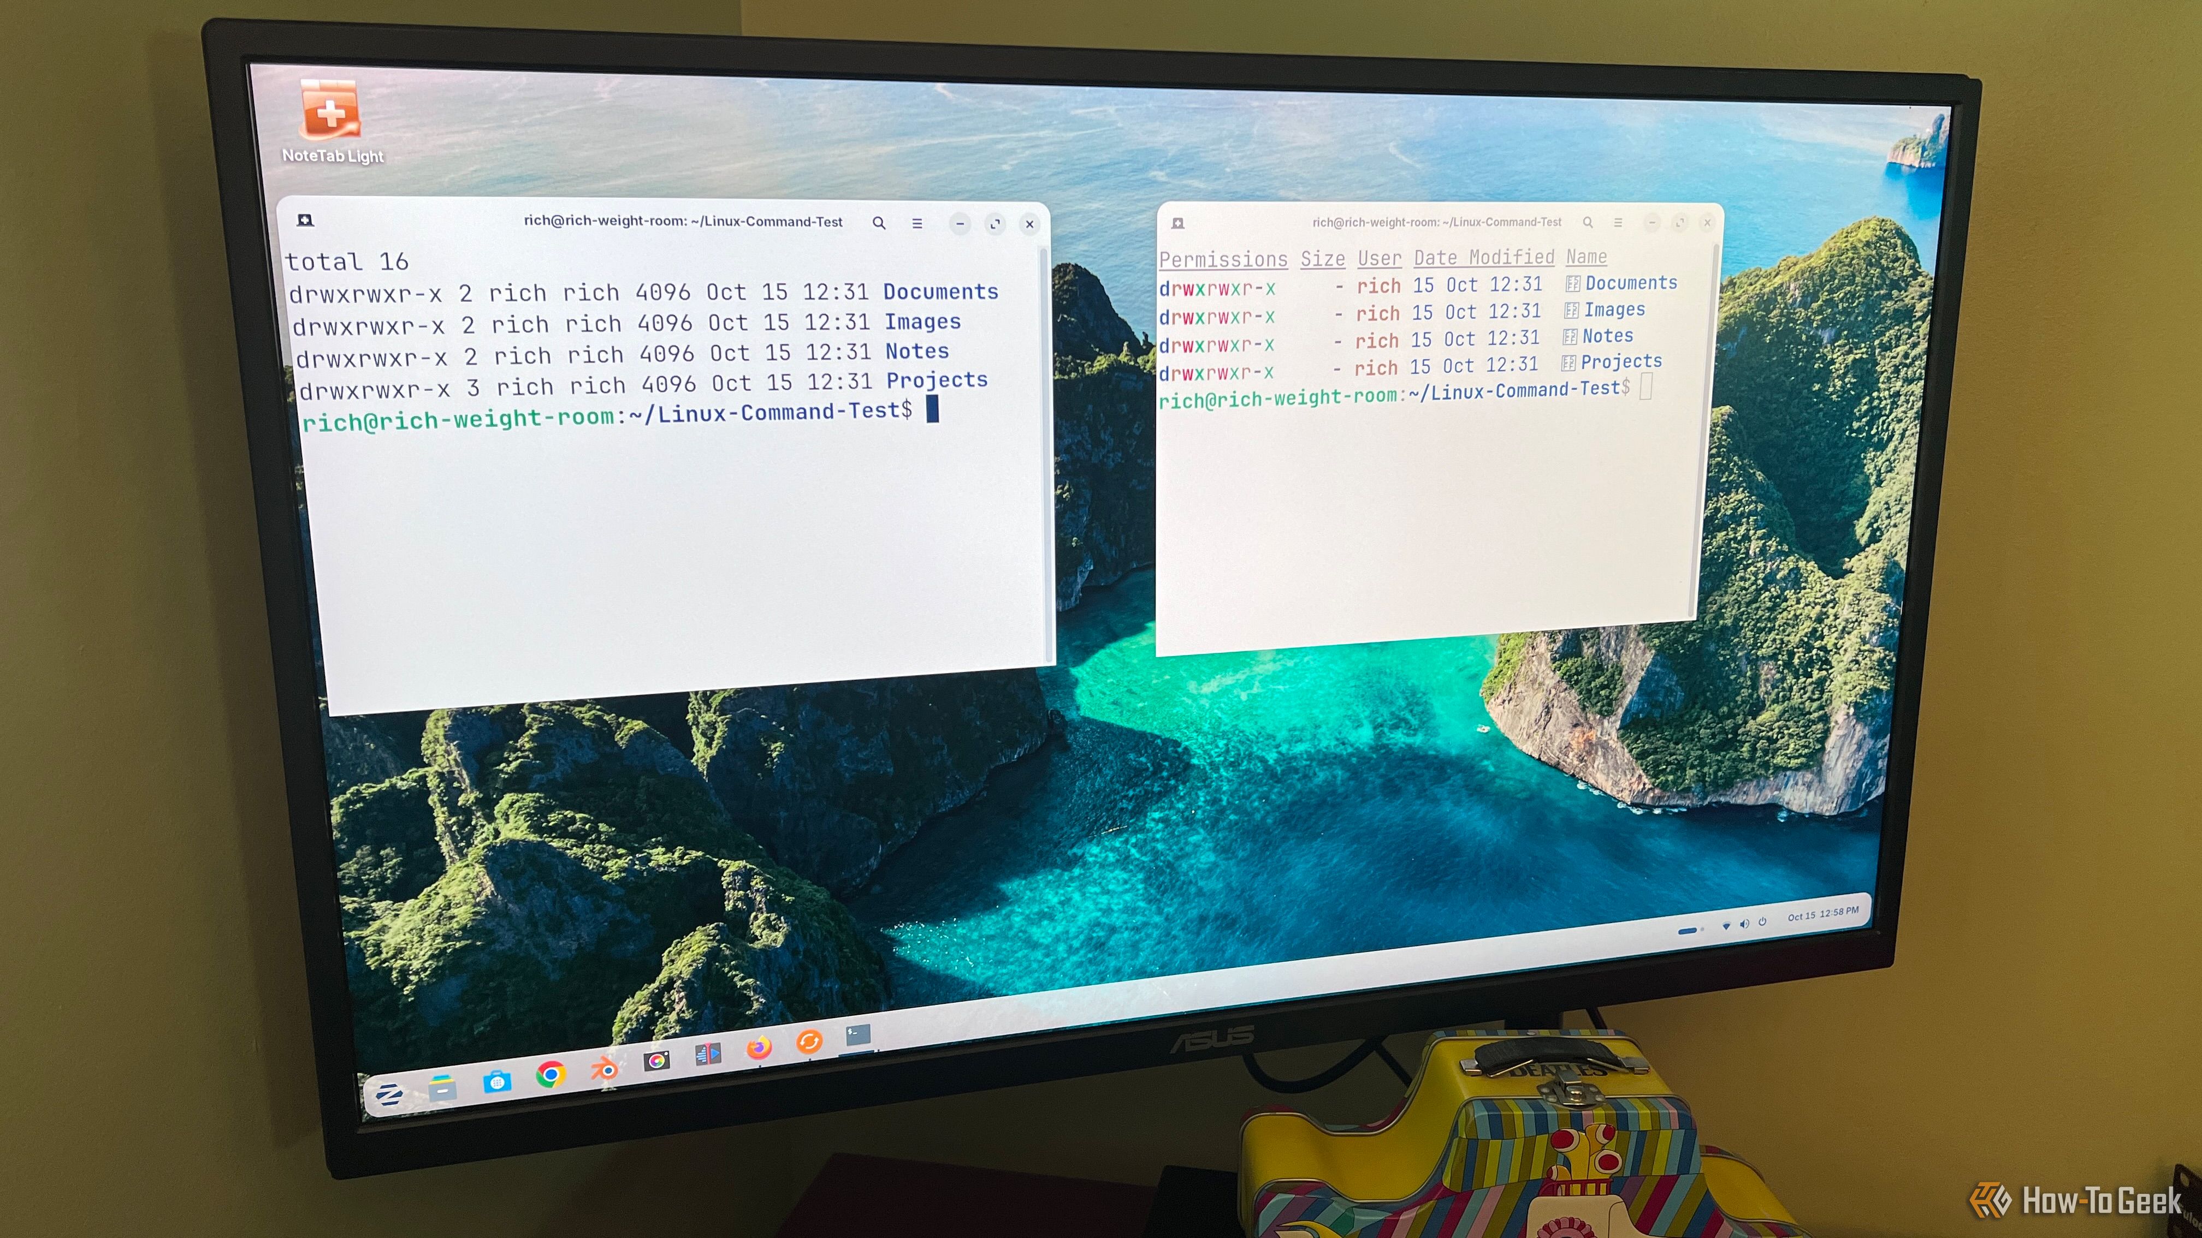Click the search icon in the left terminal
The width and height of the screenshot is (2202, 1238).
[x=879, y=223]
